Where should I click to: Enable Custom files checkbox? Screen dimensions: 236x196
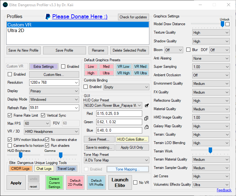click(x=10, y=74)
